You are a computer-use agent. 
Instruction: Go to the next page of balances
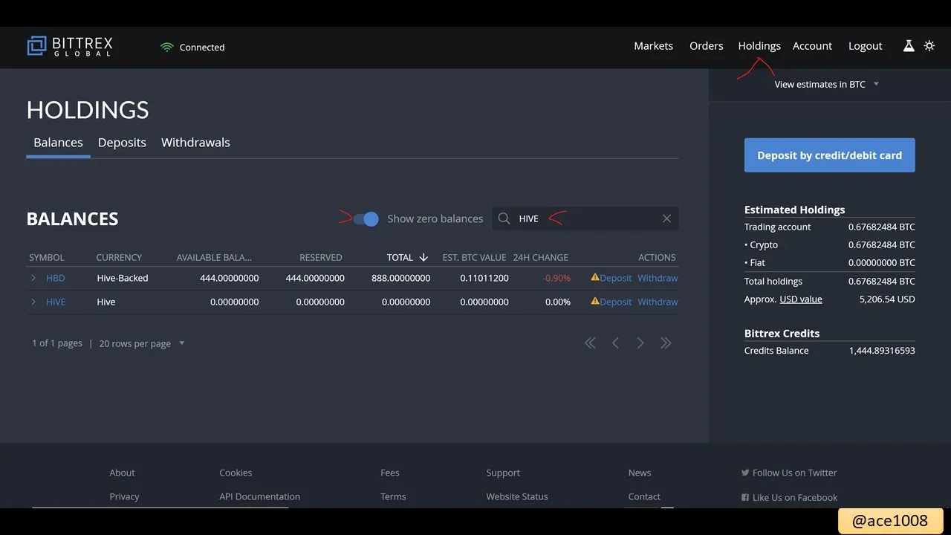pyautogui.click(x=640, y=343)
